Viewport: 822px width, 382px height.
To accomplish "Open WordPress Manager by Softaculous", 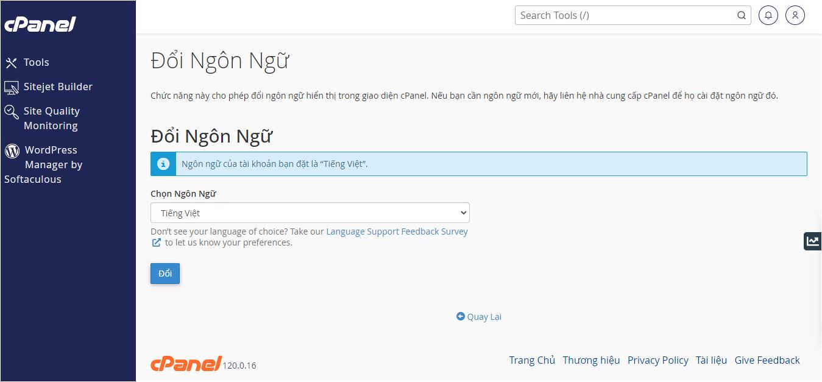I will coord(44,164).
